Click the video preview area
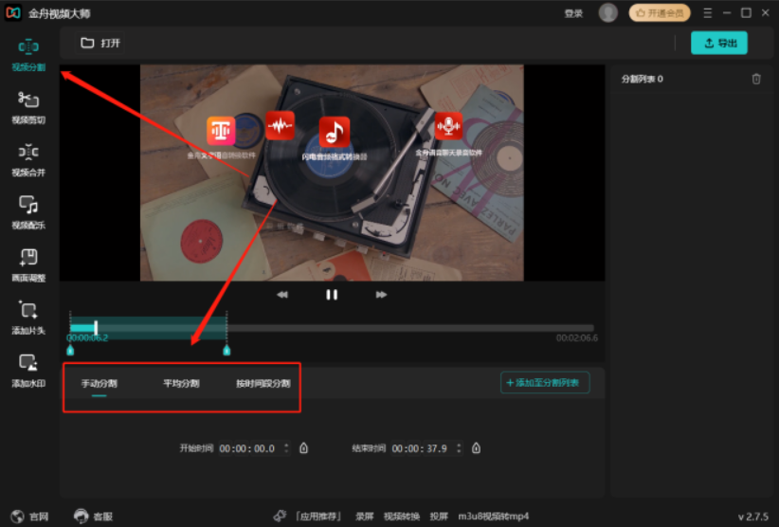The width and height of the screenshot is (779, 527). tap(332, 173)
